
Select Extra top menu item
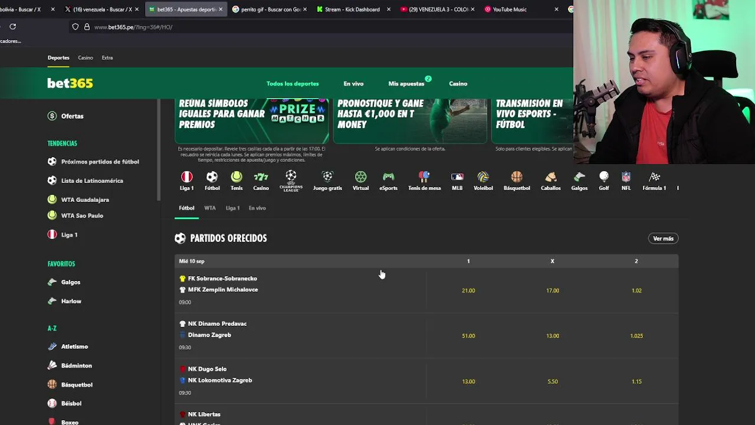pyautogui.click(x=107, y=58)
